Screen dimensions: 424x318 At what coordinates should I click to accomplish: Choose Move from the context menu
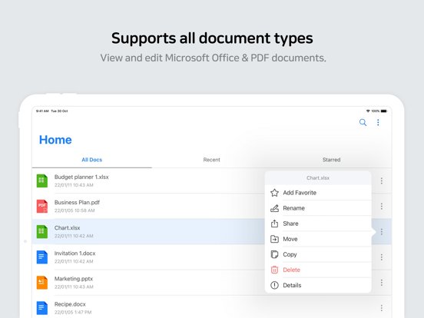point(318,239)
